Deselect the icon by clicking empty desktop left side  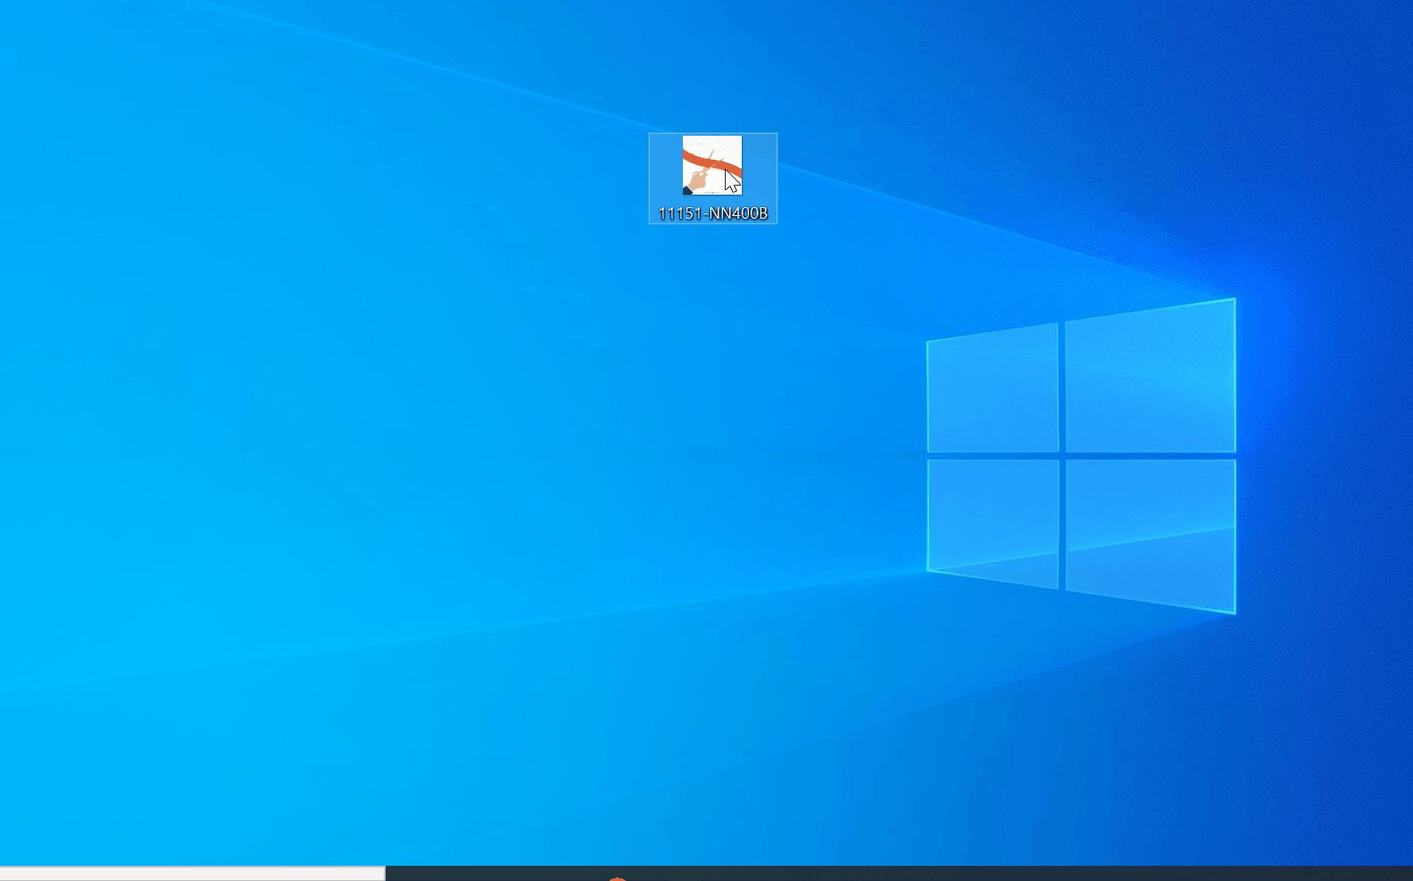(x=268, y=446)
